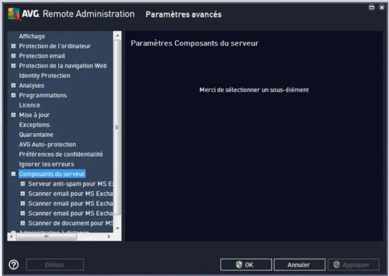
Task: Click the tree horizontal scrollbar thumb
Action: tap(46, 237)
